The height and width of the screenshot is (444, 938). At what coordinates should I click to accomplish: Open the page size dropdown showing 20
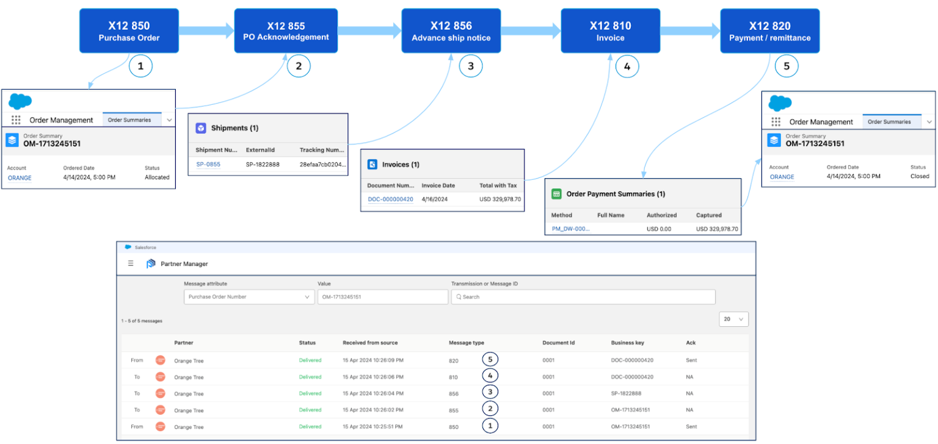tap(734, 319)
